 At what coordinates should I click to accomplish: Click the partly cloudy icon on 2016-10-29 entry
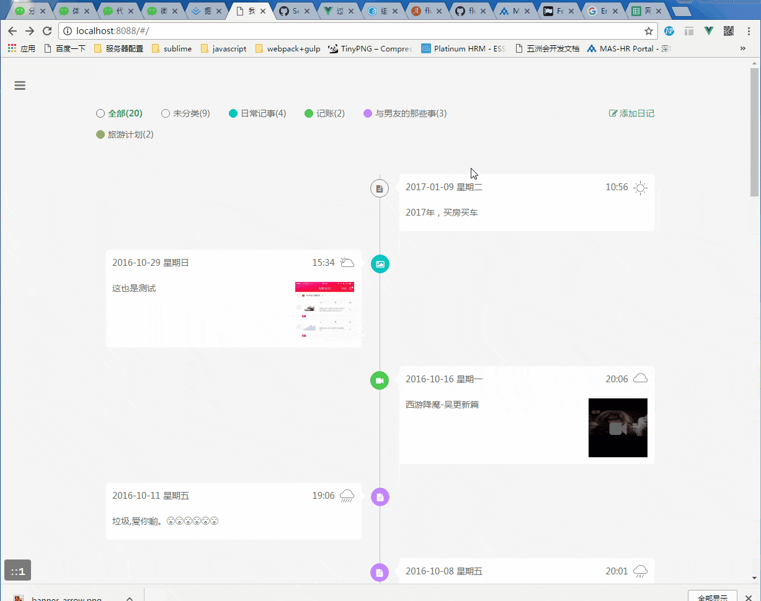click(x=347, y=263)
